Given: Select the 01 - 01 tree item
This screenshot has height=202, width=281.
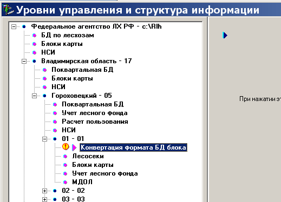Looking at the screenshot, I should click(x=73, y=139).
